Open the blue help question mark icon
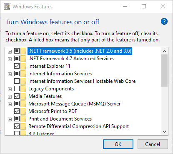This screenshot has height=154, width=173. (164, 21)
